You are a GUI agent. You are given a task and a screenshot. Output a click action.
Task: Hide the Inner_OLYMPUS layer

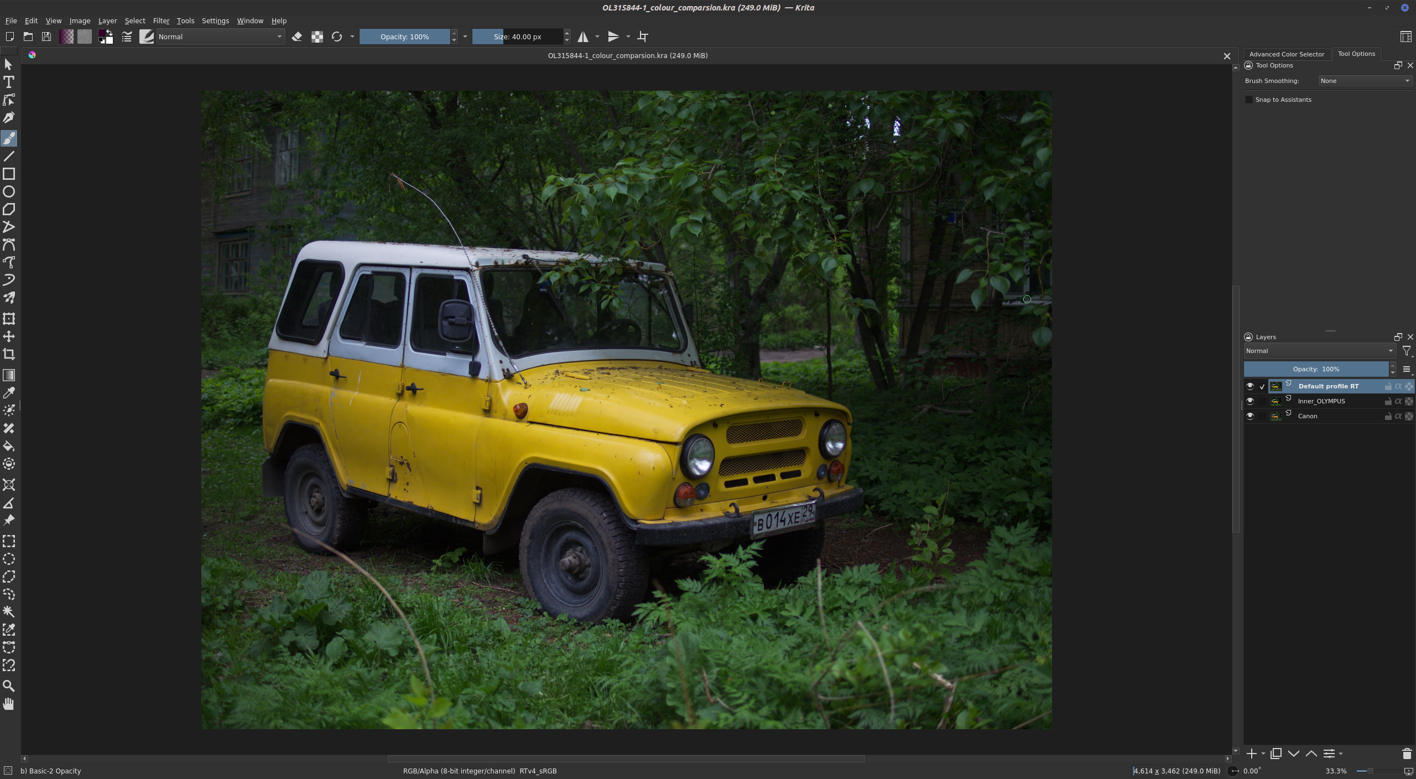click(1251, 401)
